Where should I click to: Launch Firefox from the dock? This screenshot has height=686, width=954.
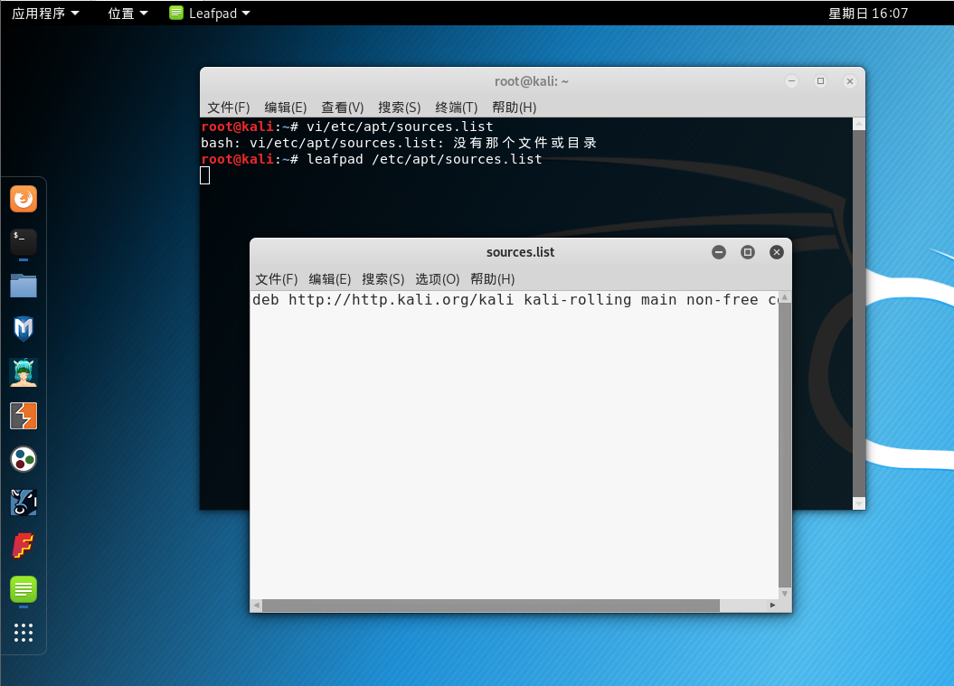click(24, 199)
